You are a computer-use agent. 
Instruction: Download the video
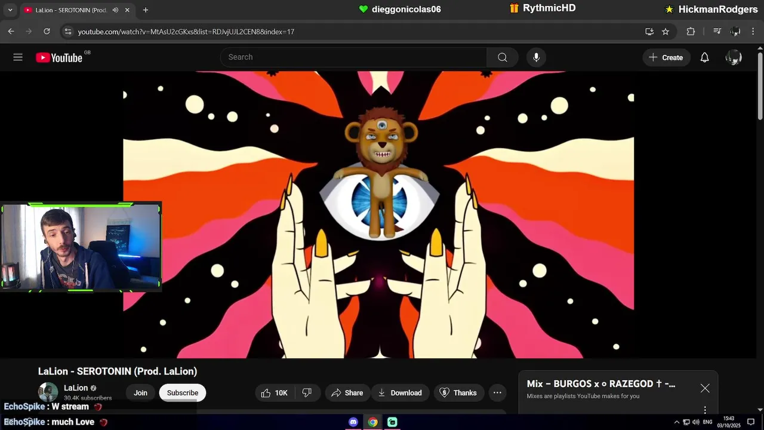pos(400,393)
